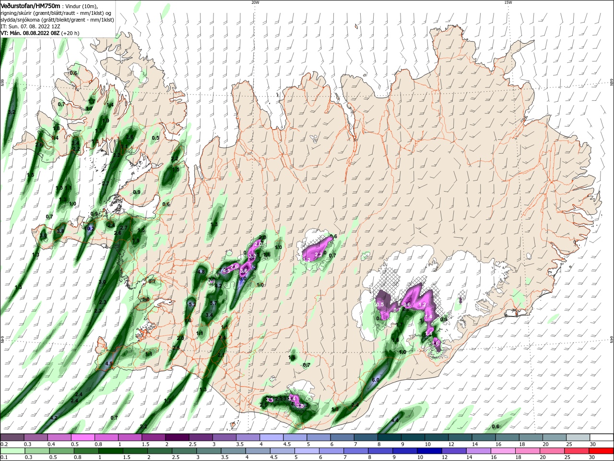Click the '64N' latitude label on the right edge
This screenshot has height=461, width=614.
point(611,339)
